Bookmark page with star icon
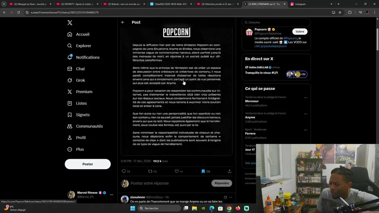The width and height of the screenshot is (379, 213). [x=340, y=12]
